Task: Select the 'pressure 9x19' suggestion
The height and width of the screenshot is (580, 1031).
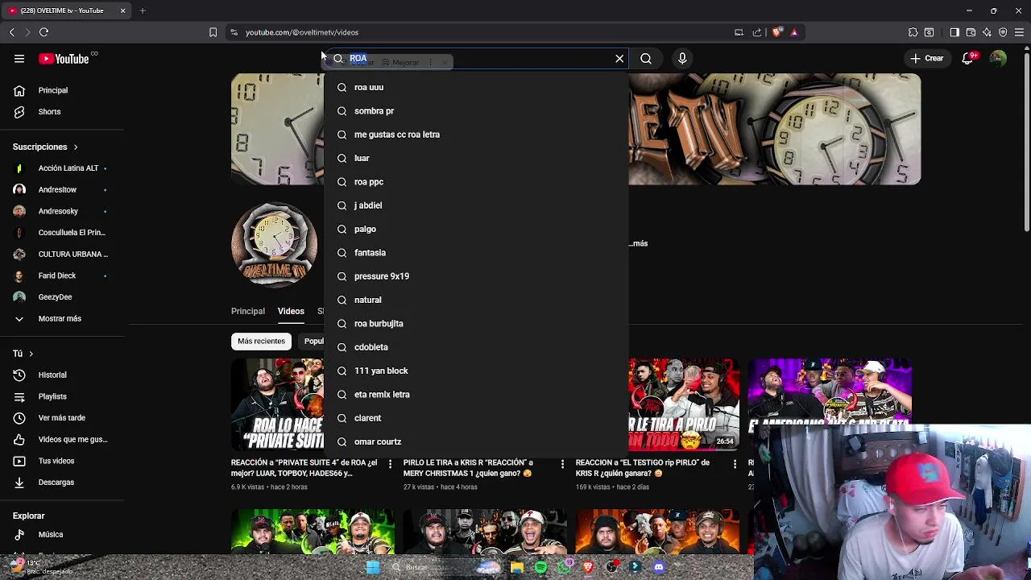Action: pos(476,276)
